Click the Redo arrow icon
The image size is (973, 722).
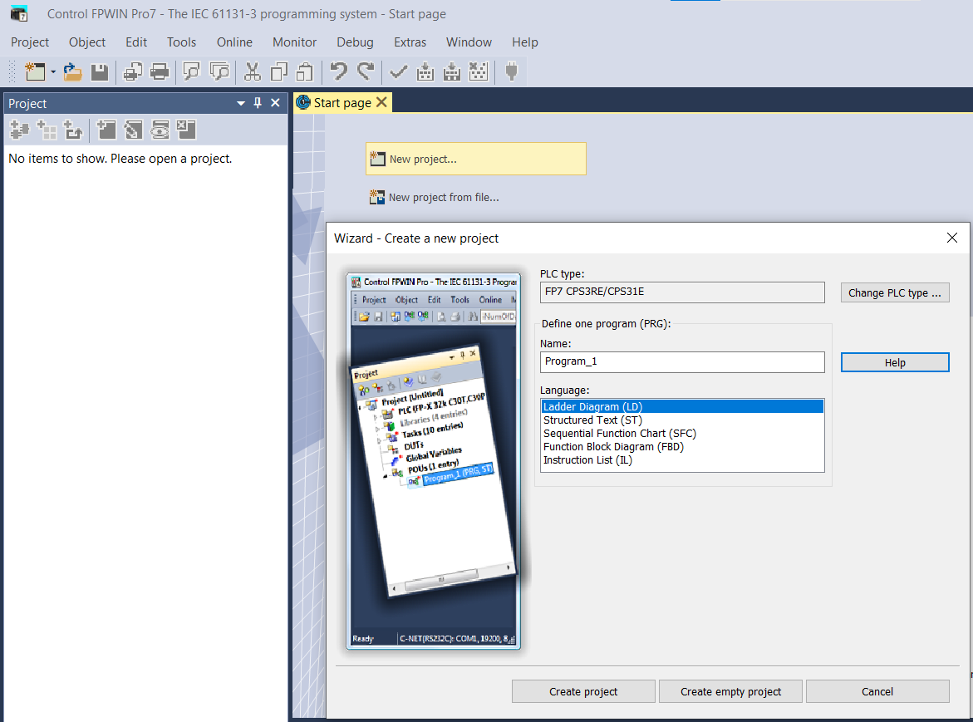pyautogui.click(x=366, y=72)
